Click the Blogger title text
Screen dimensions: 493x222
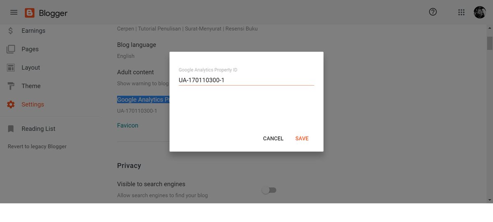click(53, 13)
